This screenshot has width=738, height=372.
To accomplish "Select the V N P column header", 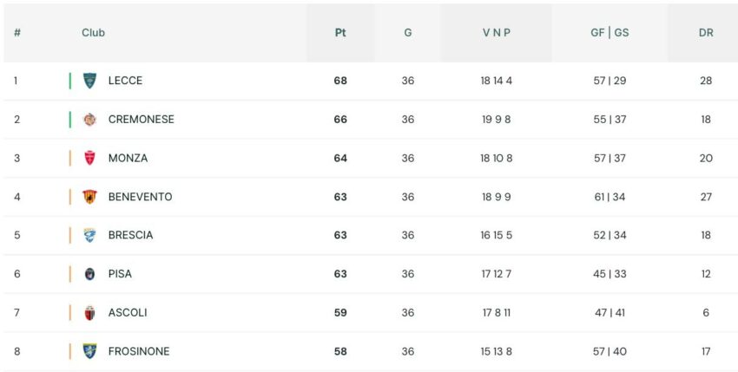I will pyautogui.click(x=496, y=32).
